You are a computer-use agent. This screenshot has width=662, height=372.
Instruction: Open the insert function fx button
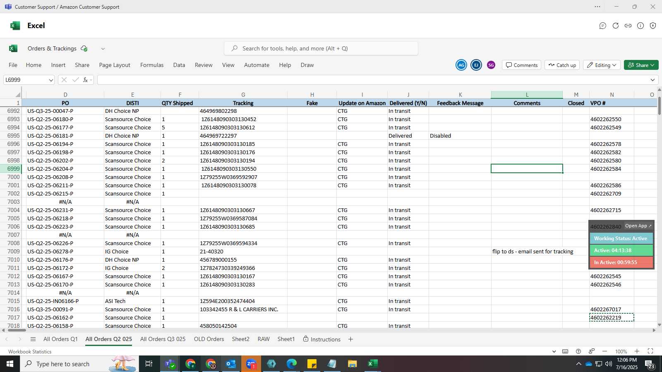click(x=85, y=80)
